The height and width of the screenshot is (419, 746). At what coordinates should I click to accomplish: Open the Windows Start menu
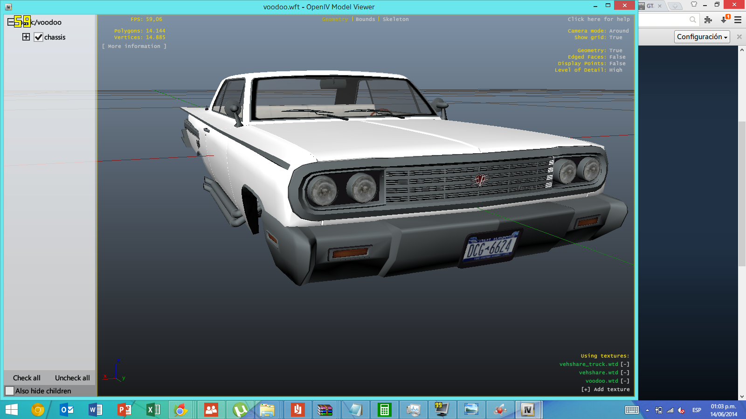pyautogui.click(x=12, y=410)
